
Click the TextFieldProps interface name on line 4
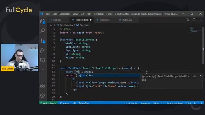[84, 40]
